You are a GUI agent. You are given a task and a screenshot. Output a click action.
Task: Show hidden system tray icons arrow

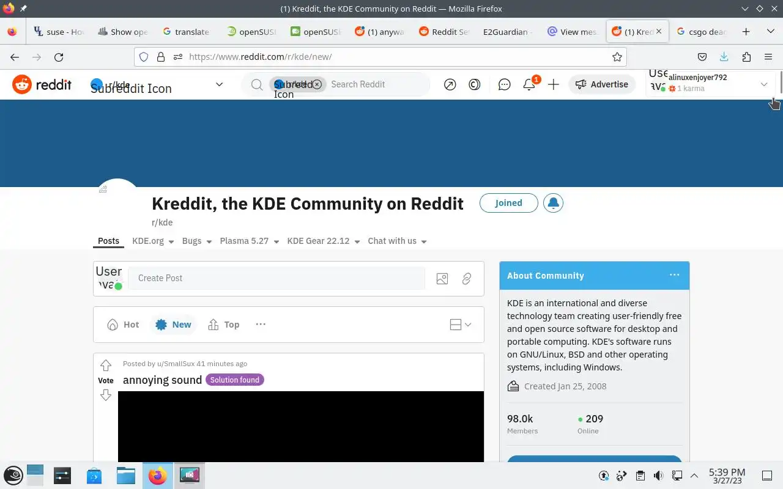coord(694,476)
